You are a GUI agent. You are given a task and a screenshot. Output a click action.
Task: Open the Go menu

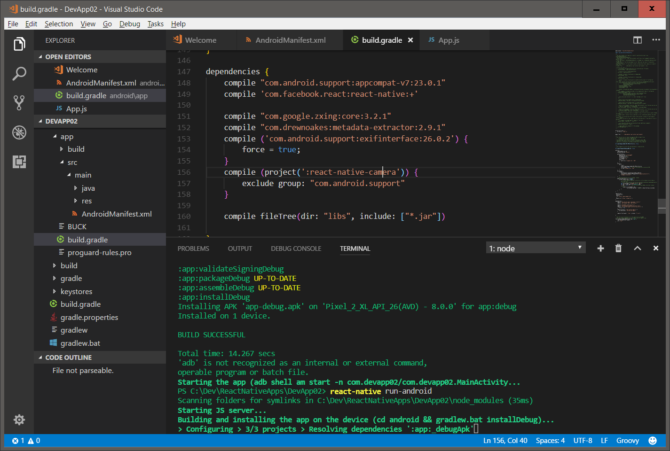(107, 24)
